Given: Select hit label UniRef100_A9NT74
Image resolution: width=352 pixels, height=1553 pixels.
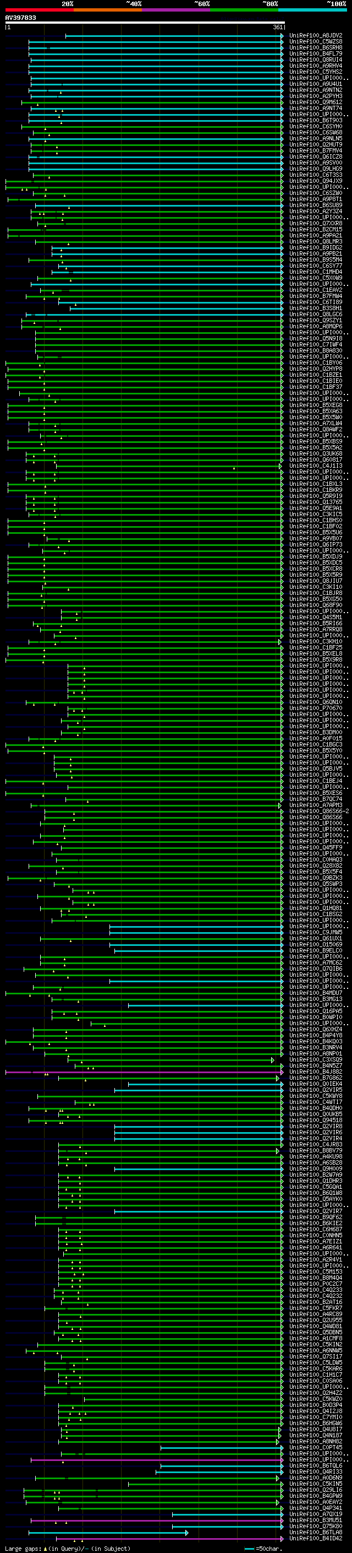Looking at the screenshot, I should [x=316, y=109].
